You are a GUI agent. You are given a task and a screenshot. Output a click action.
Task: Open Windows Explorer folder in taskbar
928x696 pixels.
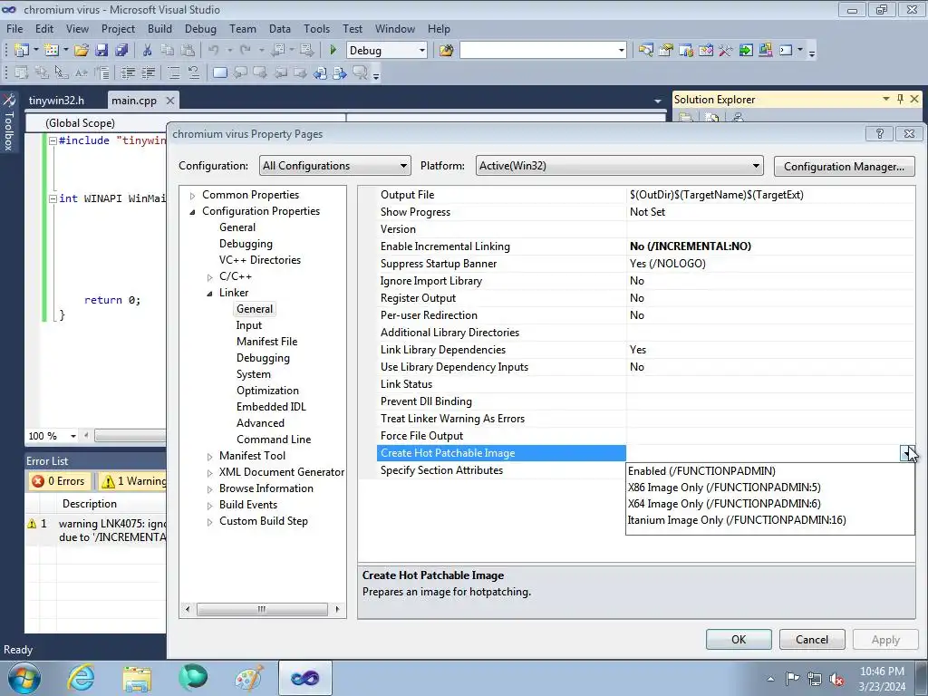[137, 678]
